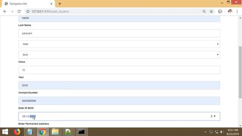Open the command prompt taskbar icon
The image size is (242, 136).
[81, 132]
